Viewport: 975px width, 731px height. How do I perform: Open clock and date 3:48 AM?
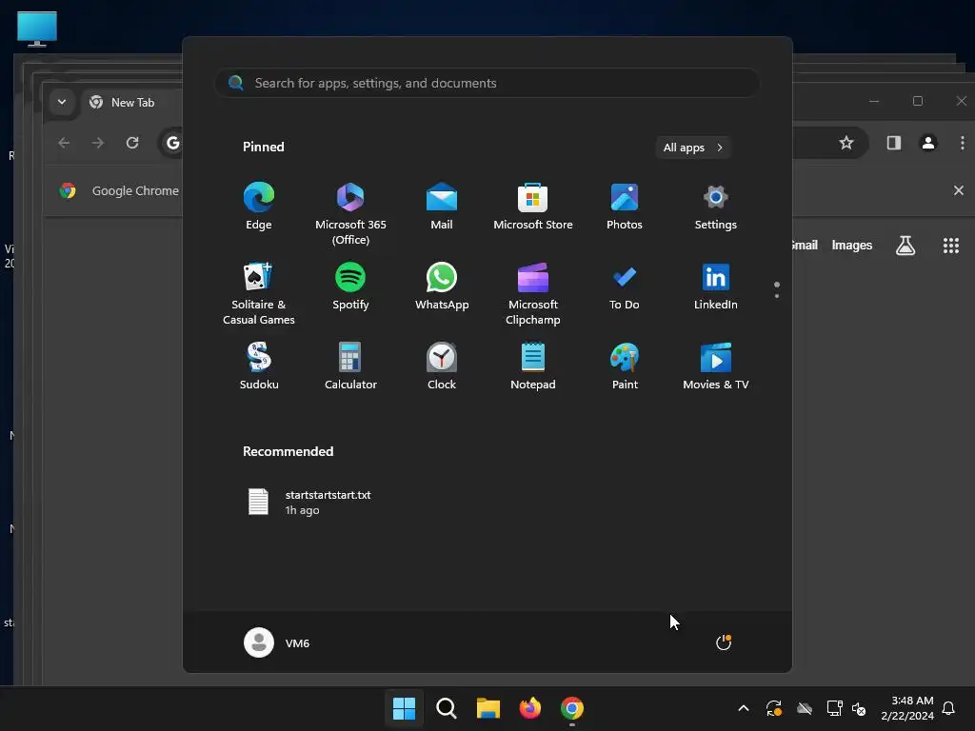click(x=907, y=708)
